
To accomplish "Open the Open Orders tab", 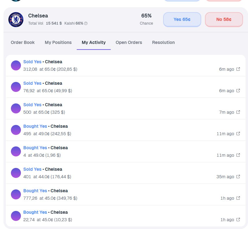I will click(x=129, y=42).
